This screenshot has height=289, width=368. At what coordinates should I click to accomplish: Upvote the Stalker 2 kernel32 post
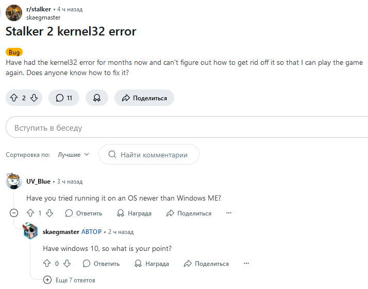click(x=14, y=98)
